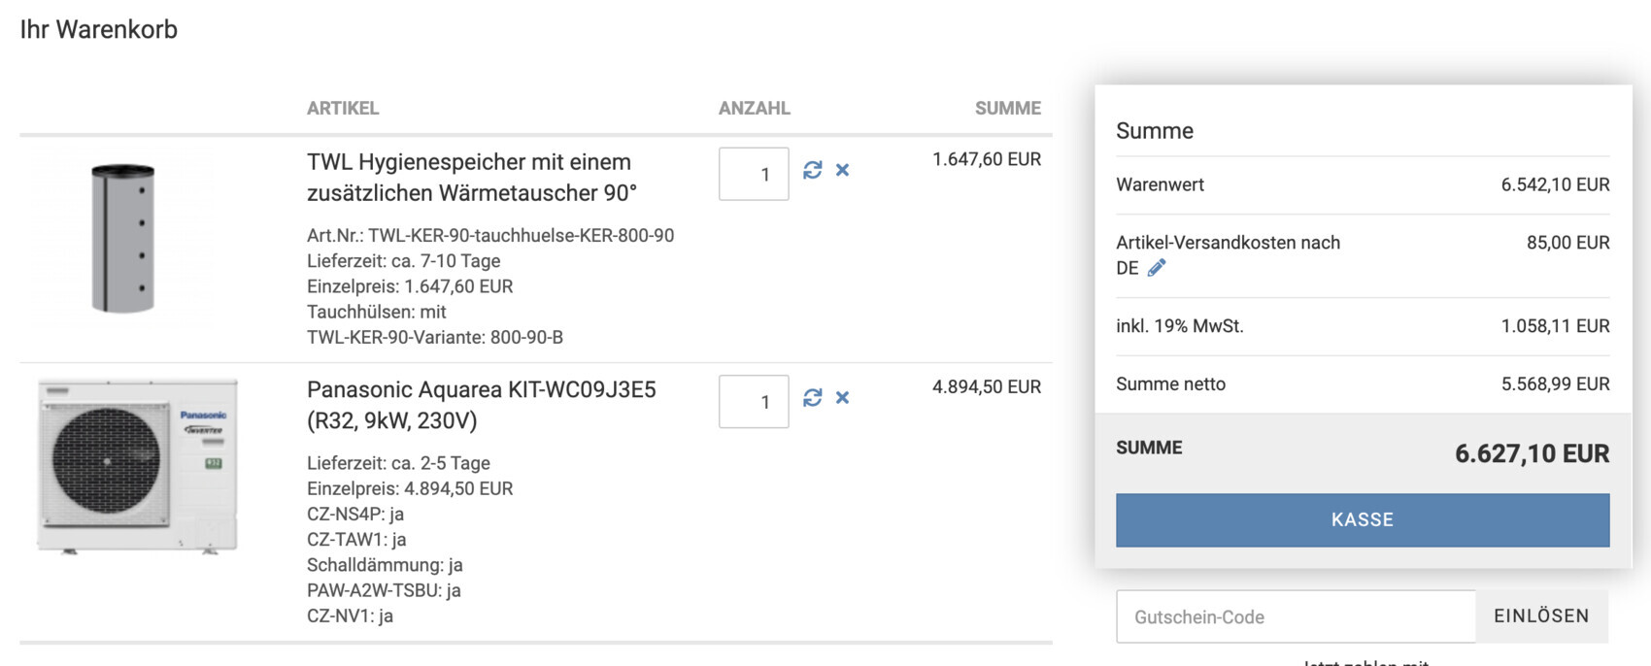This screenshot has width=1651, height=666.
Task: Refresh quantity for TWL Hygienespeicher
Action: coord(813,170)
